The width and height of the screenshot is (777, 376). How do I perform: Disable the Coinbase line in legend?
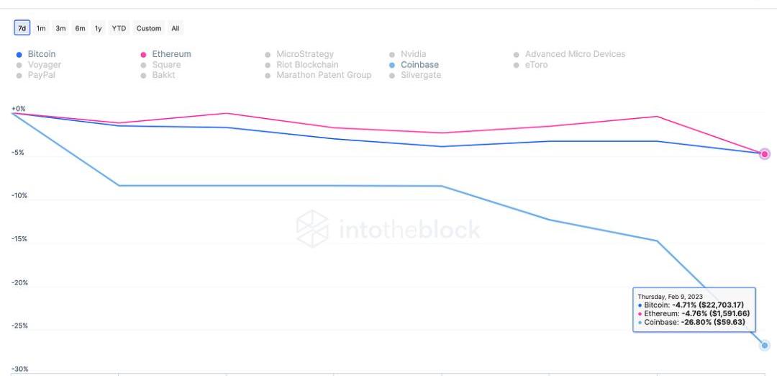[x=419, y=65]
